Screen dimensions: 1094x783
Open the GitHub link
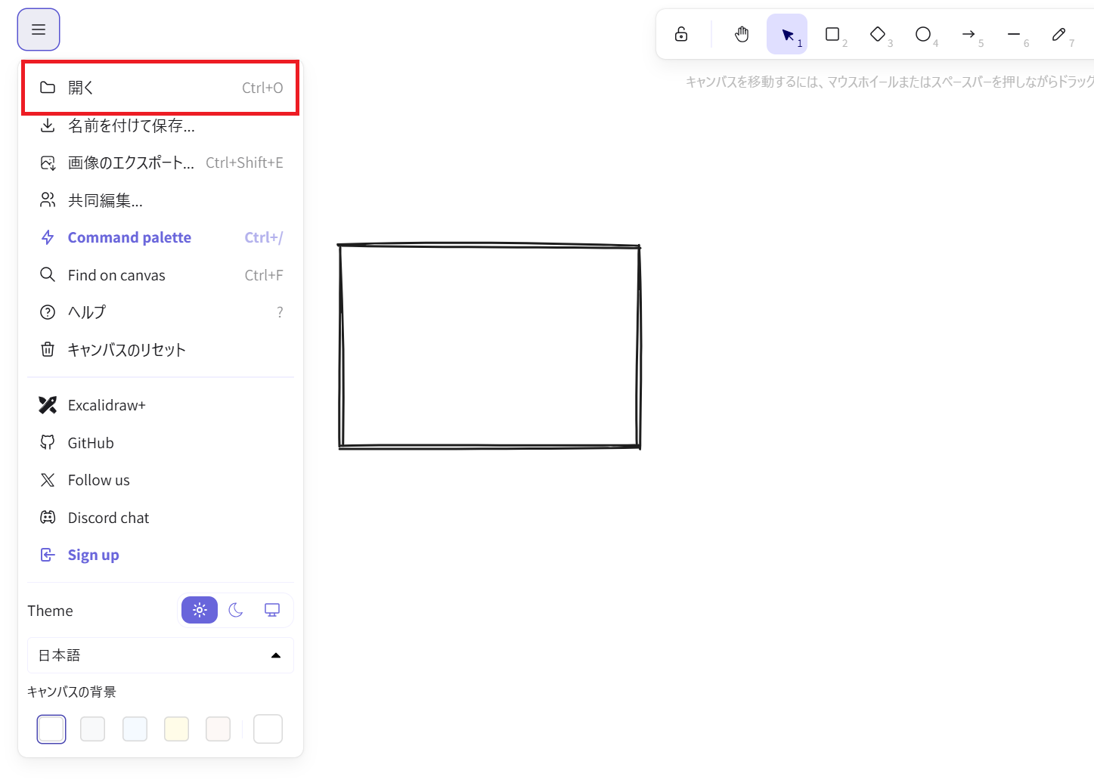91,443
